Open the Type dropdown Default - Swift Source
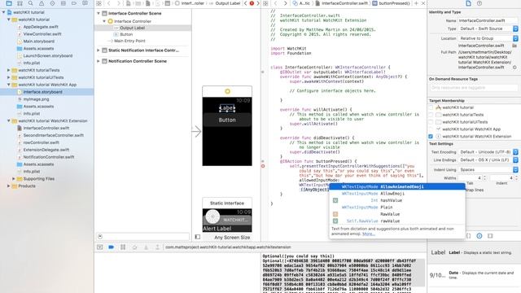521x293 pixels. (488, 29)
